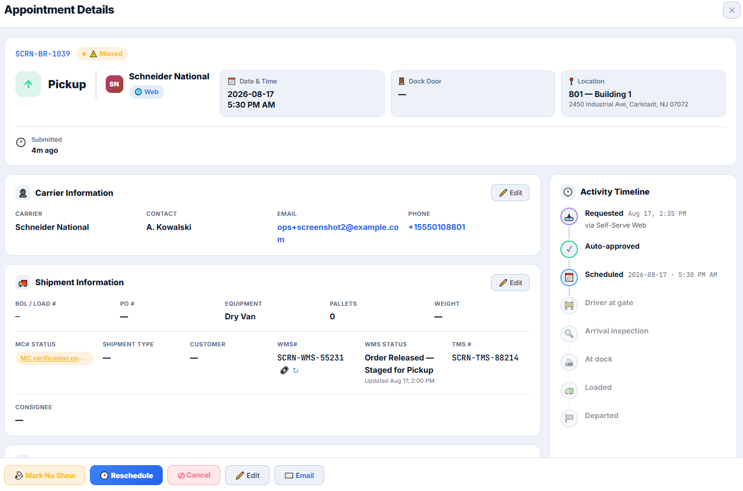Click the Scheduled calendar step icon

(569, 278)
